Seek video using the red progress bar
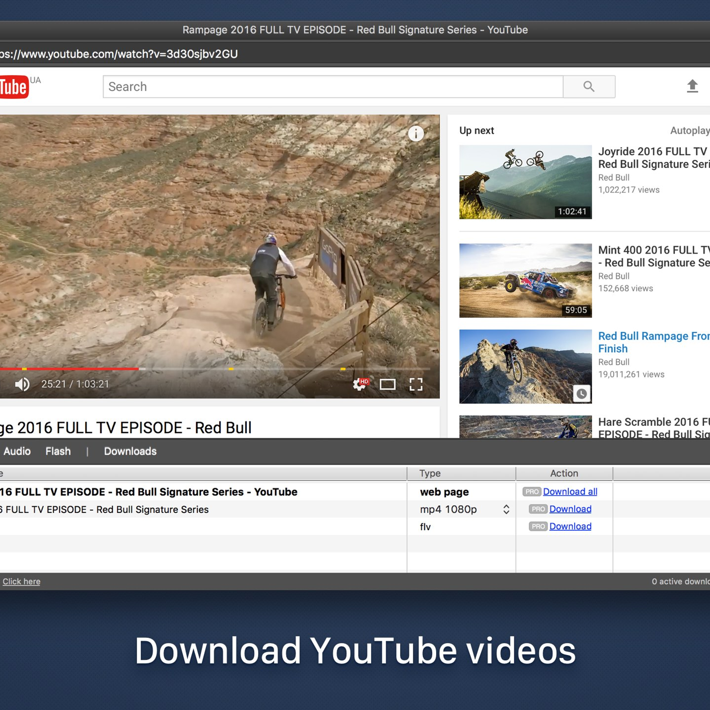 70,369
